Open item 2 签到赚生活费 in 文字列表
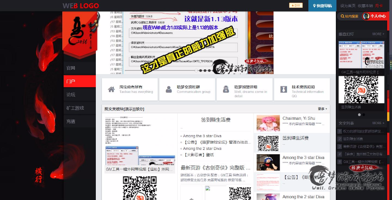This screenshot has height=200, width=392. coord(353,139)
